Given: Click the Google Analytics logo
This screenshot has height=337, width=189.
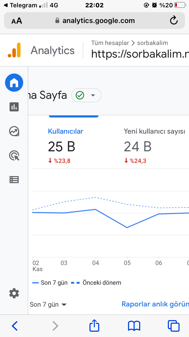Looking at the screenshot, I should [14, 50].
